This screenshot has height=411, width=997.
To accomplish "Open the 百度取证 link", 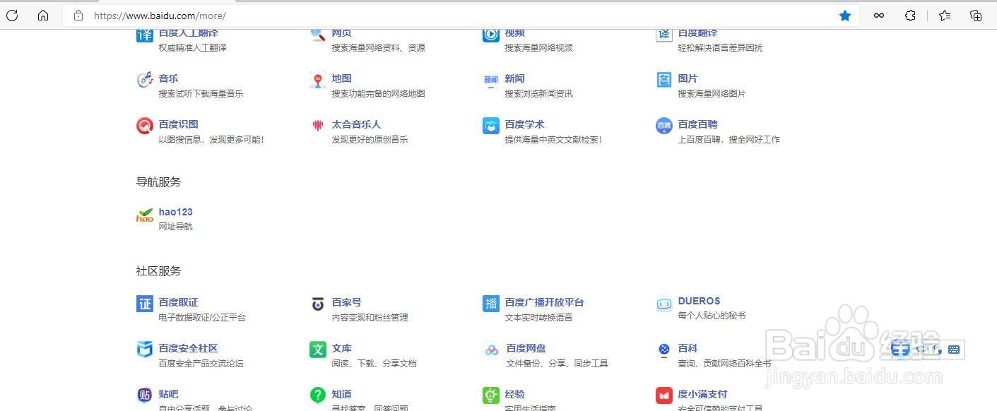I will click(x=178, y=302).
